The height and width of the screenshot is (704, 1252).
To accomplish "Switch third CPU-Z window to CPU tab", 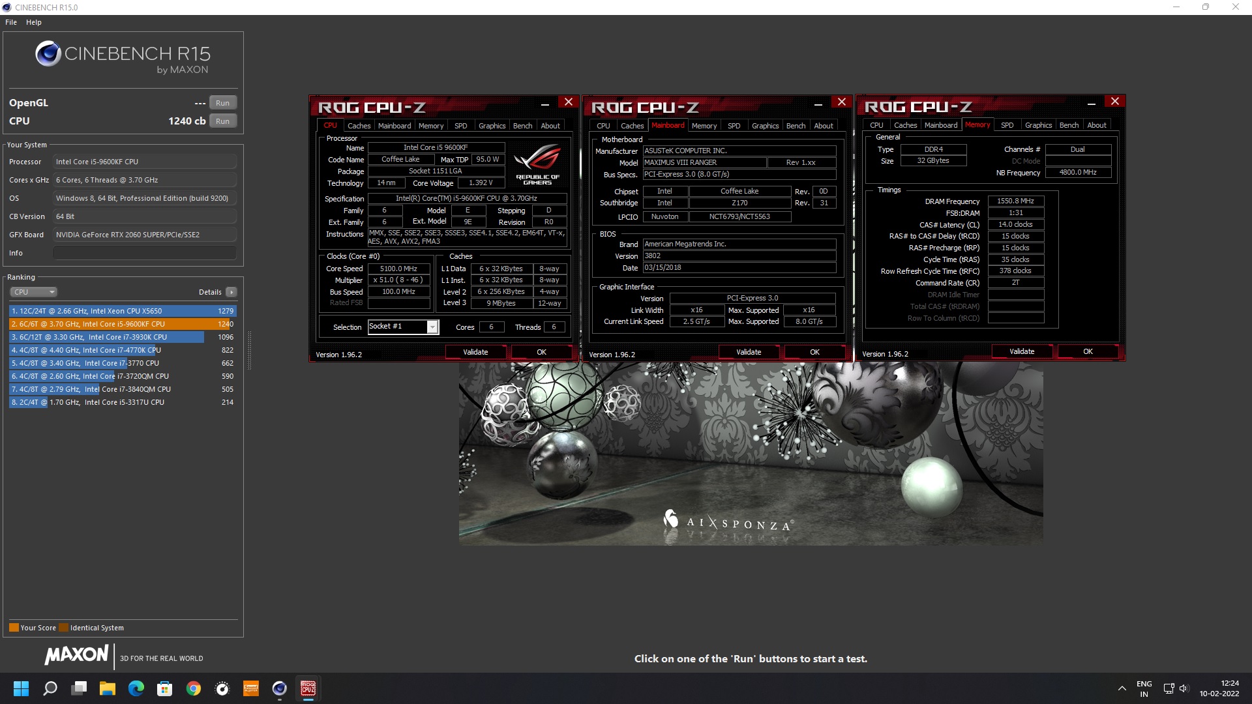I will click(877, 125).
